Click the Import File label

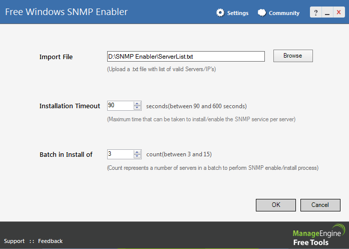[56, 57]
